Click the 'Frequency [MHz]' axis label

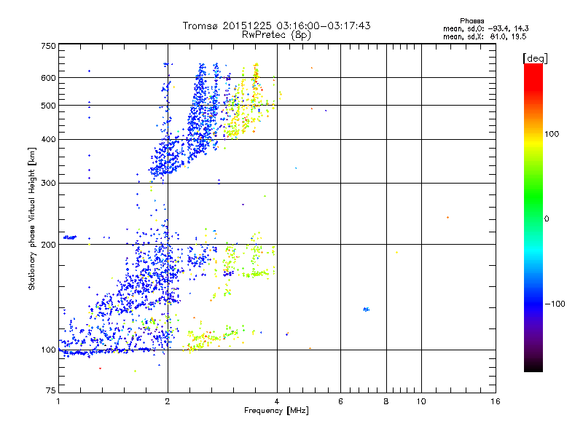(x=276, y=411)
